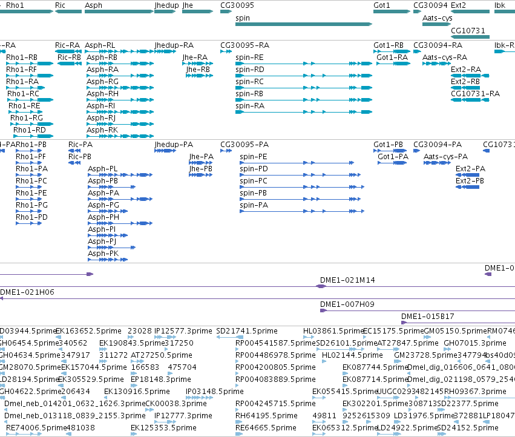Select transcript Rho1-RD
The height and width of the screenshot is (437, 515).
pos(33,136)
